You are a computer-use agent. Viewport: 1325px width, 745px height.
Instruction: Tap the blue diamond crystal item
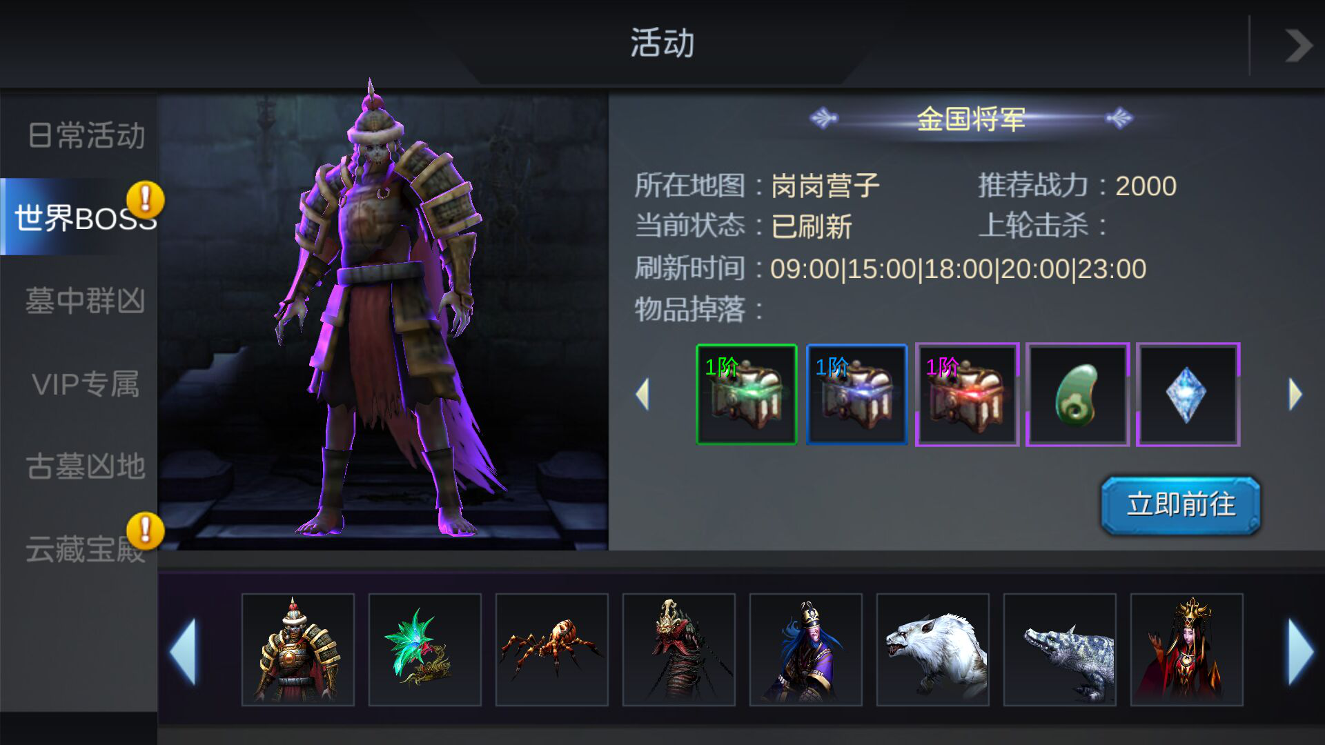point(1188,395)
